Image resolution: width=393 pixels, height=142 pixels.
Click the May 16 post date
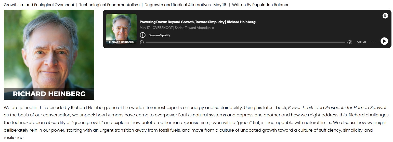[220, 5]
